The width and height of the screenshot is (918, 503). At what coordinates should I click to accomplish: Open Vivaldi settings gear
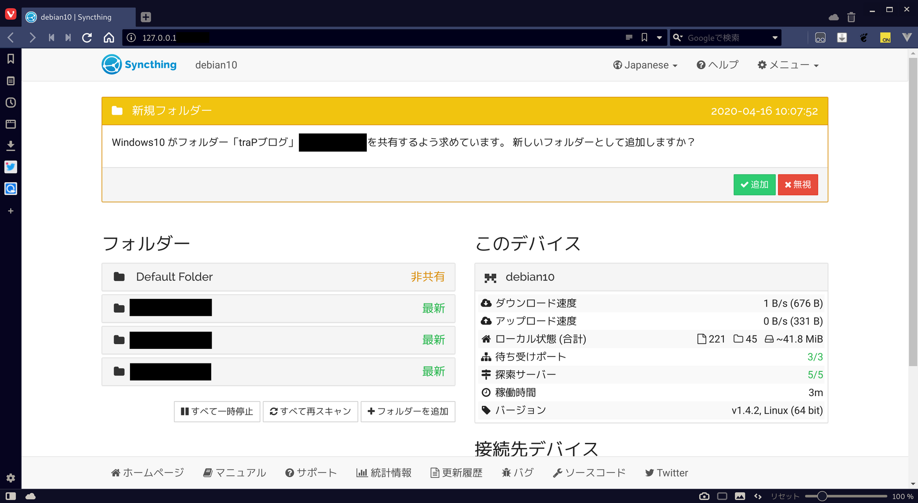[11, 478]
